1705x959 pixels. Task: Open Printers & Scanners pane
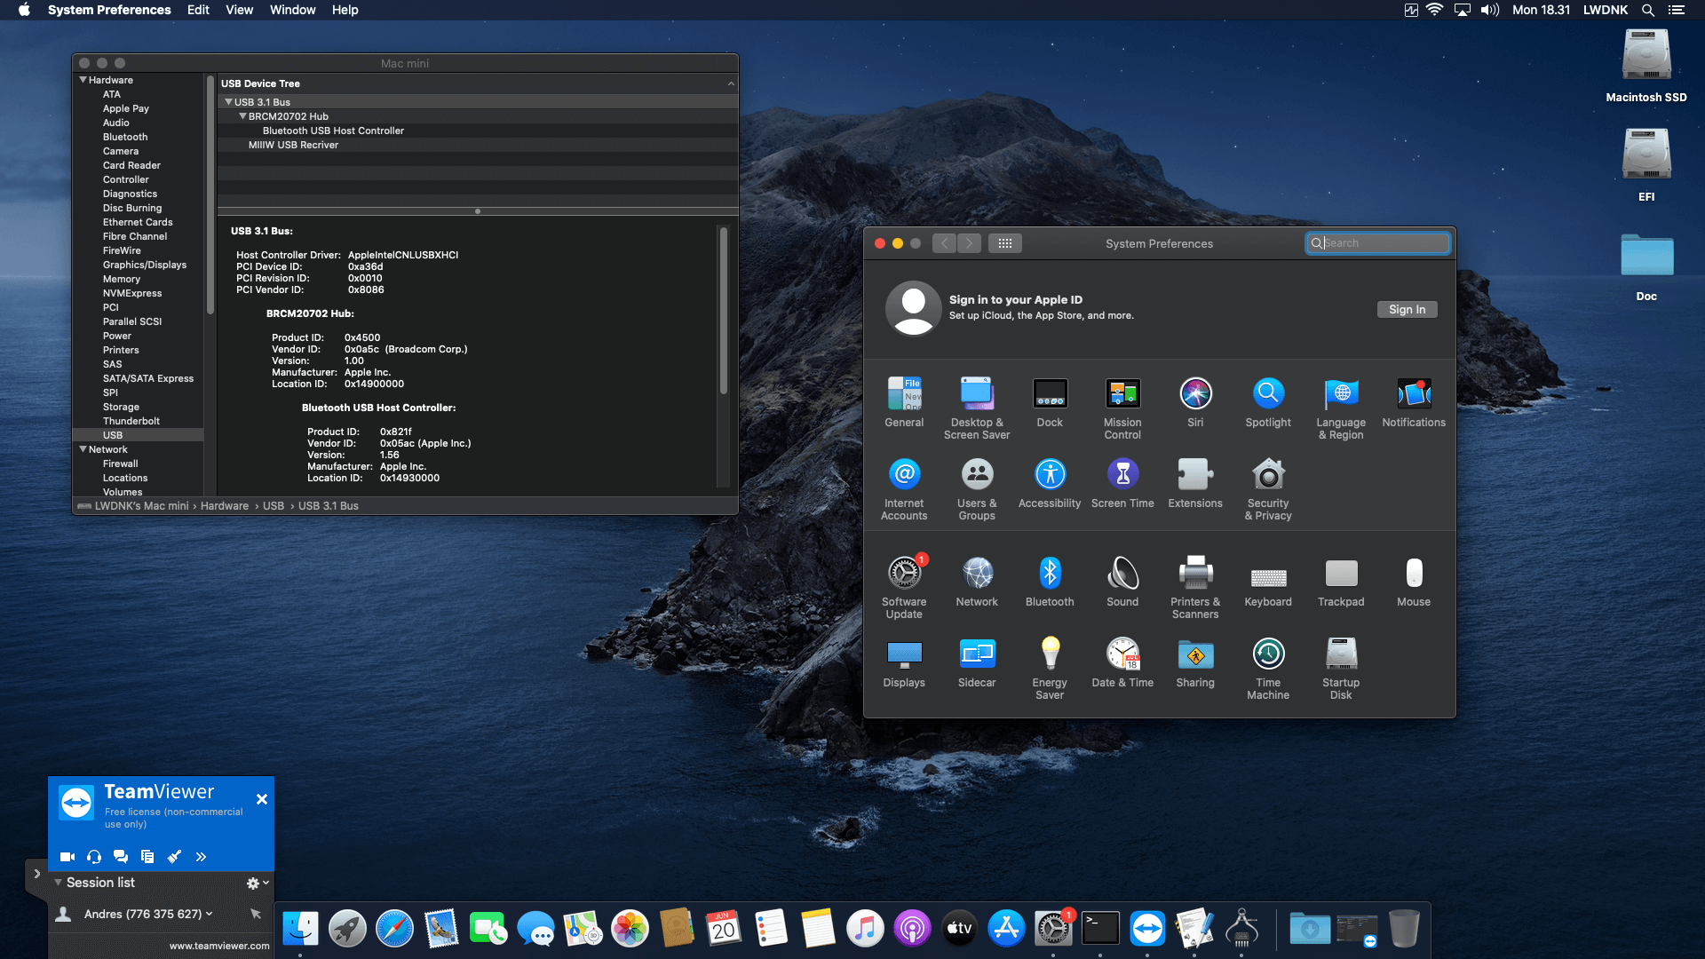point(1195,587)
